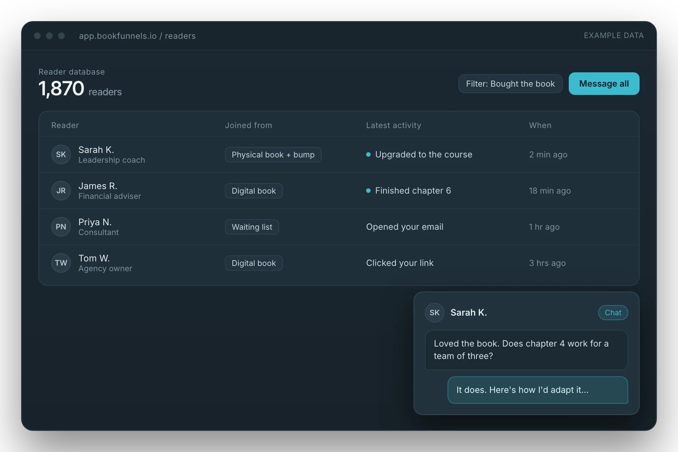Screen dimensions: 678x452
Task: Click the When column header
Action: [540, 125]
